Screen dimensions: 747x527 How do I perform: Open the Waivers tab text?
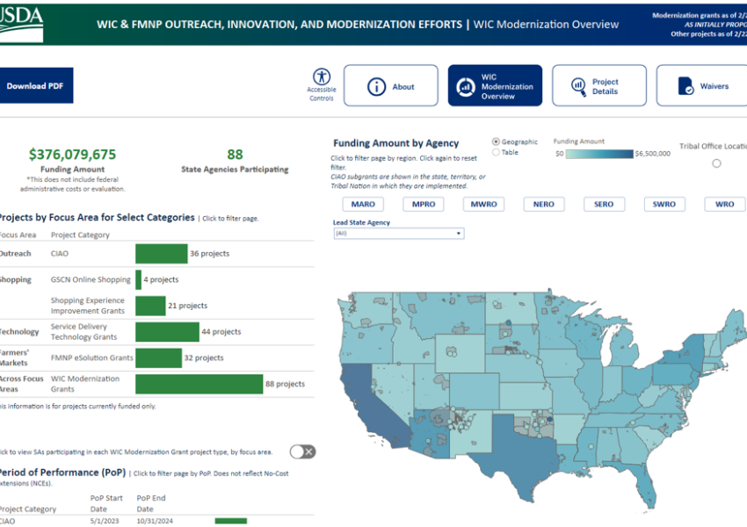coord(714,86)
